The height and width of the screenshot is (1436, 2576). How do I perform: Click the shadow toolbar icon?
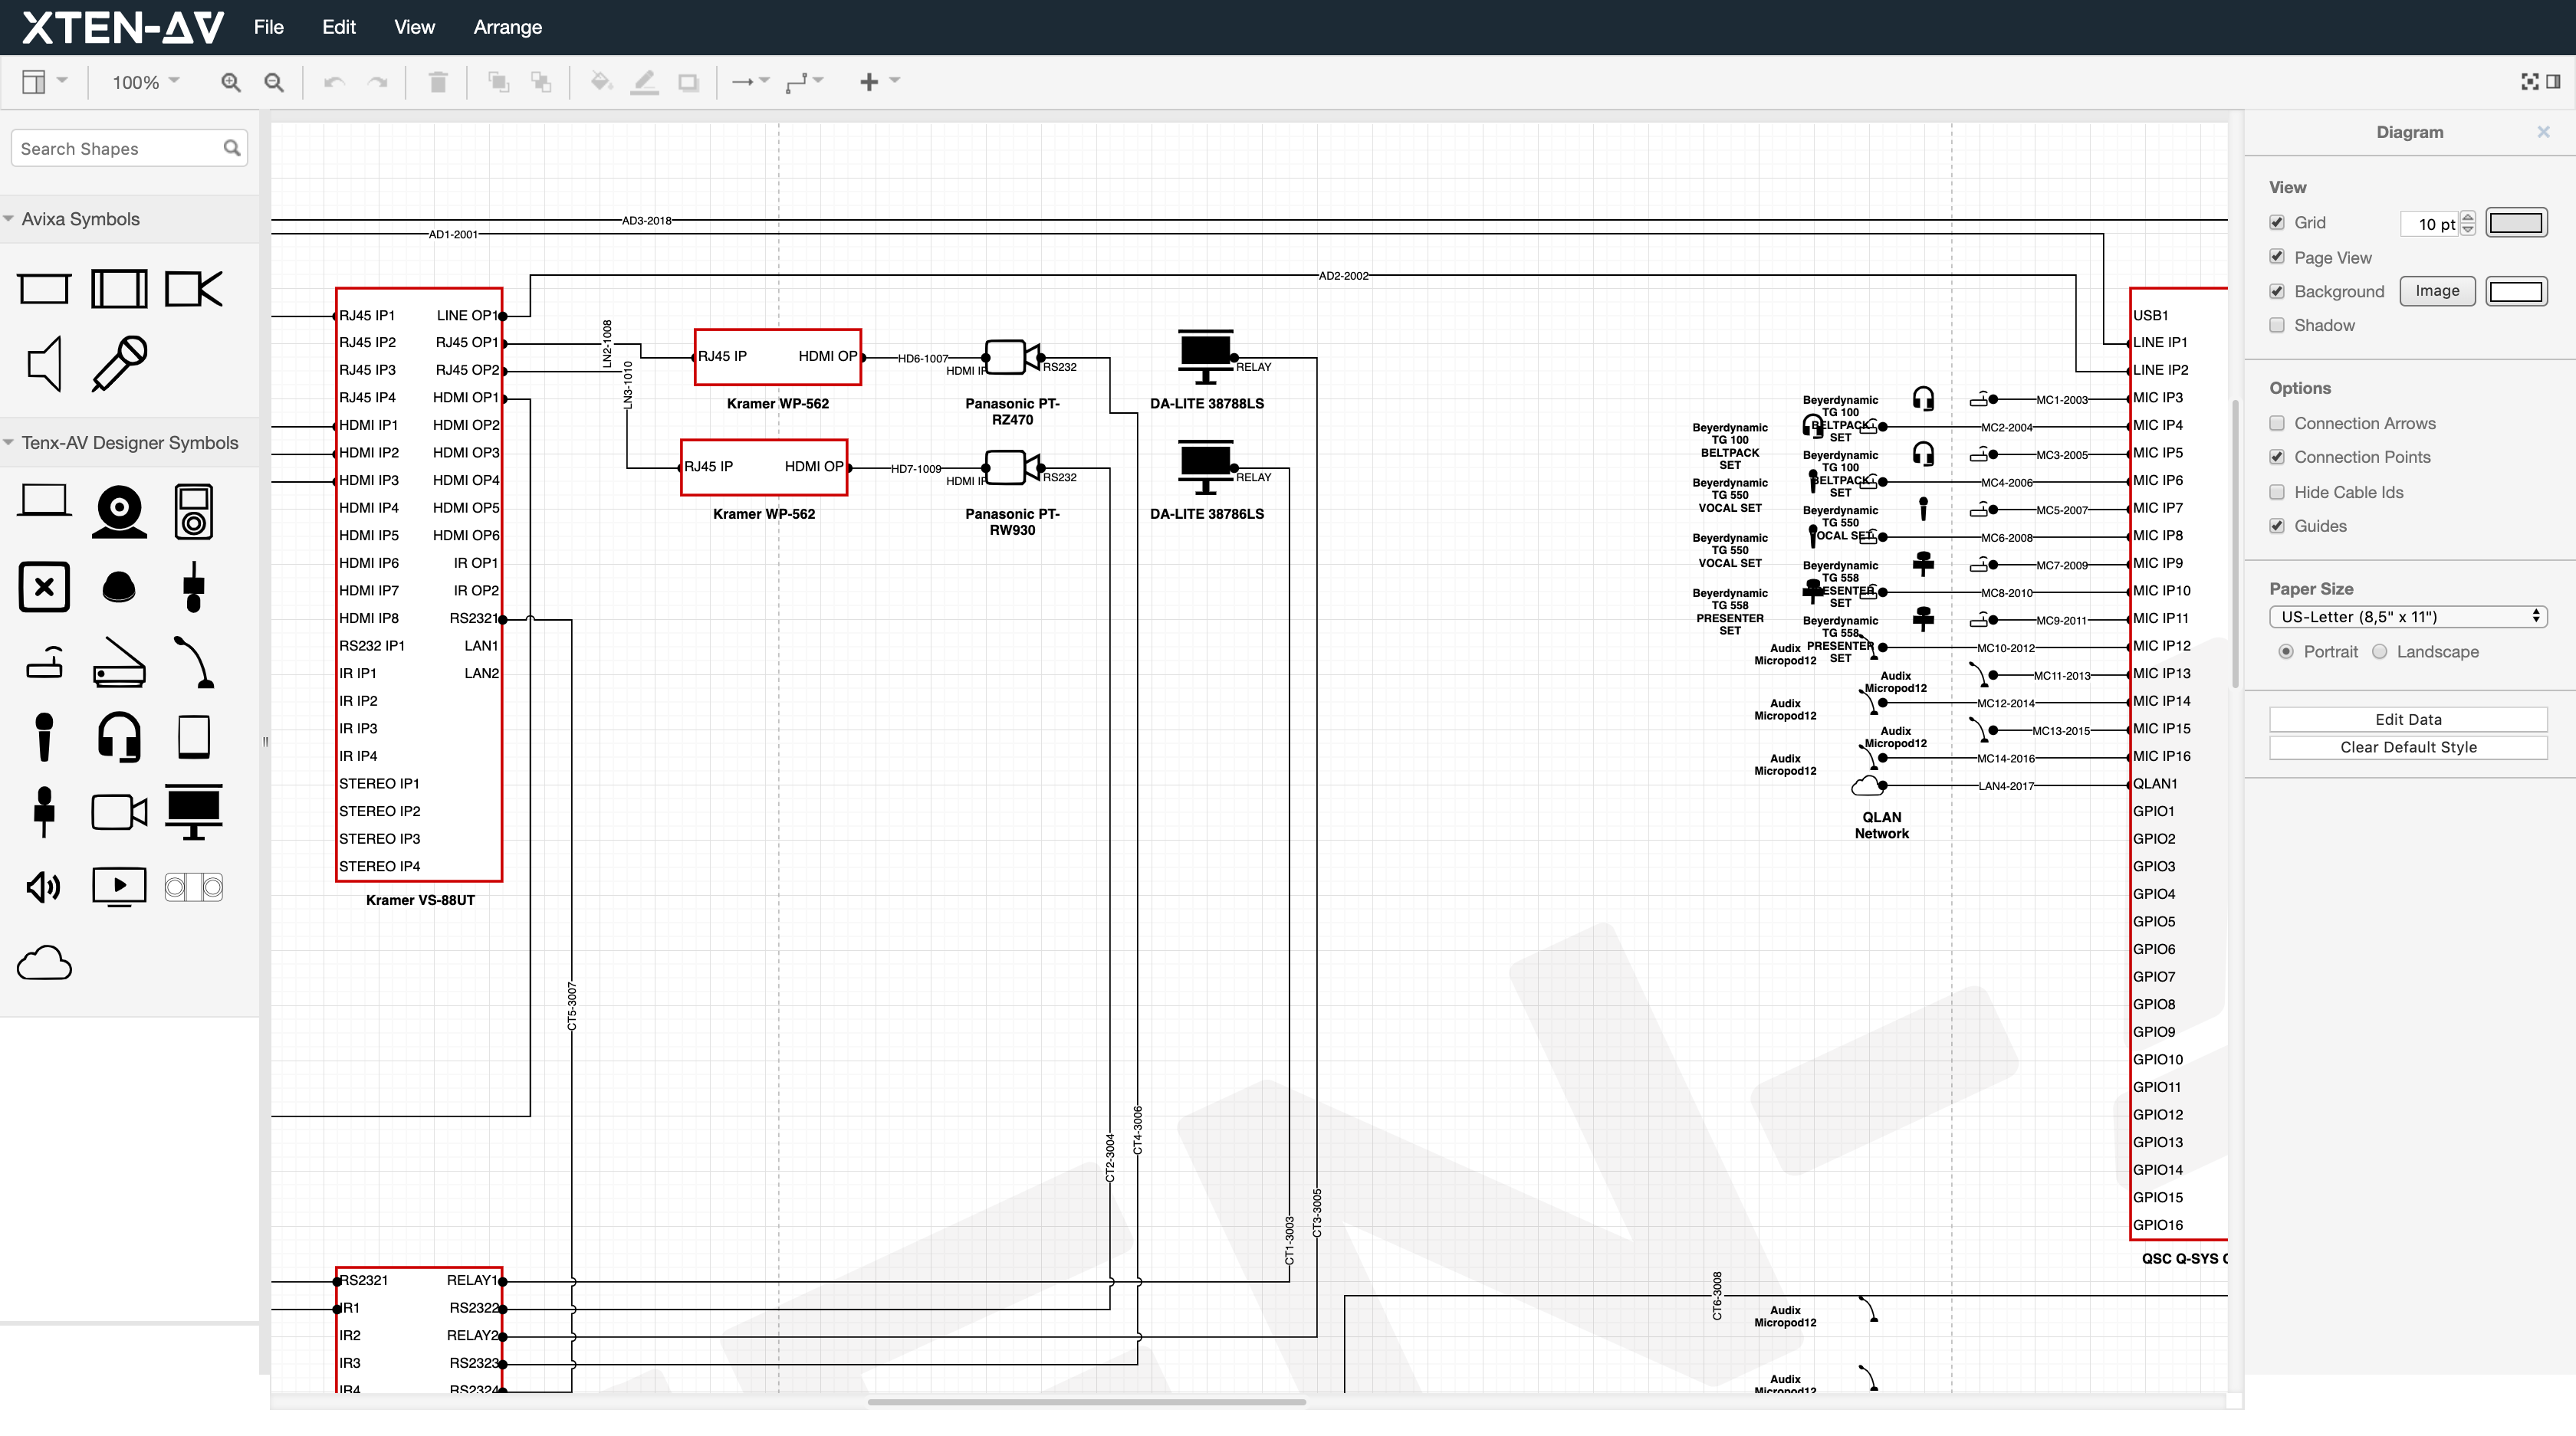688,82
